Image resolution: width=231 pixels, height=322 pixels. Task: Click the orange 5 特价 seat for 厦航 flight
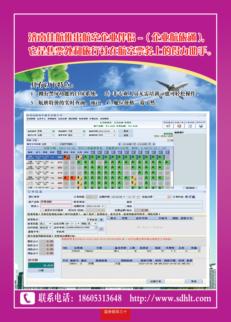pos(66,157)
